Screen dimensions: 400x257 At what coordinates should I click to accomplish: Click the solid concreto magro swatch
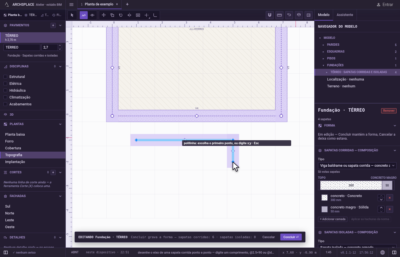(x=325, y=209)
